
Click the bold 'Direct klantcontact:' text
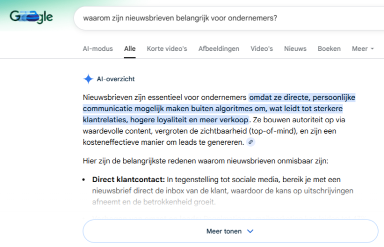128,180
